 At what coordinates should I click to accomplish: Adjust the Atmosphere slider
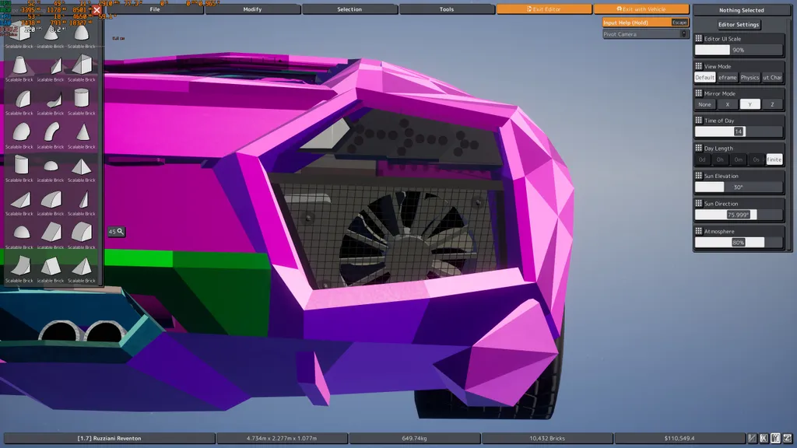pos(739,243)
